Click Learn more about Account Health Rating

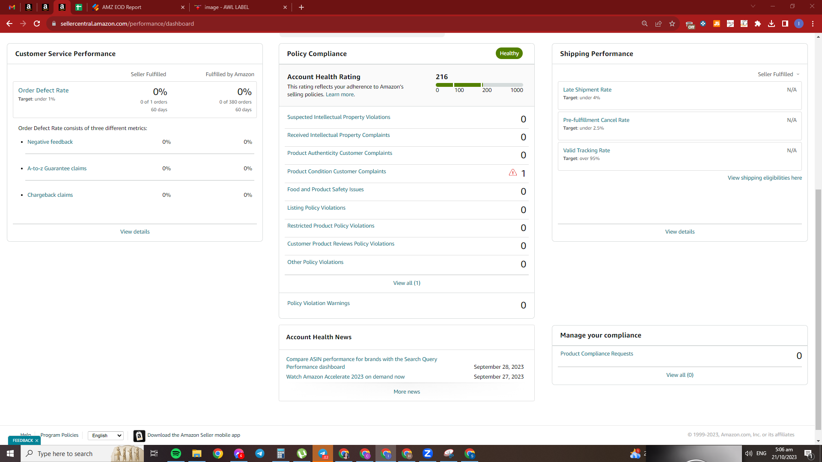[x=340, y=95]
